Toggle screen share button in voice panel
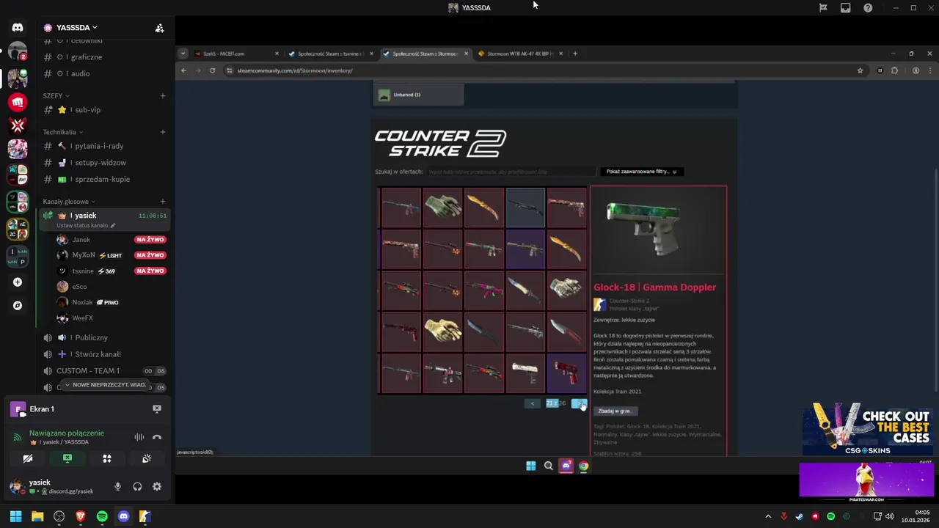The image size is (939, 528). (67, 459)
